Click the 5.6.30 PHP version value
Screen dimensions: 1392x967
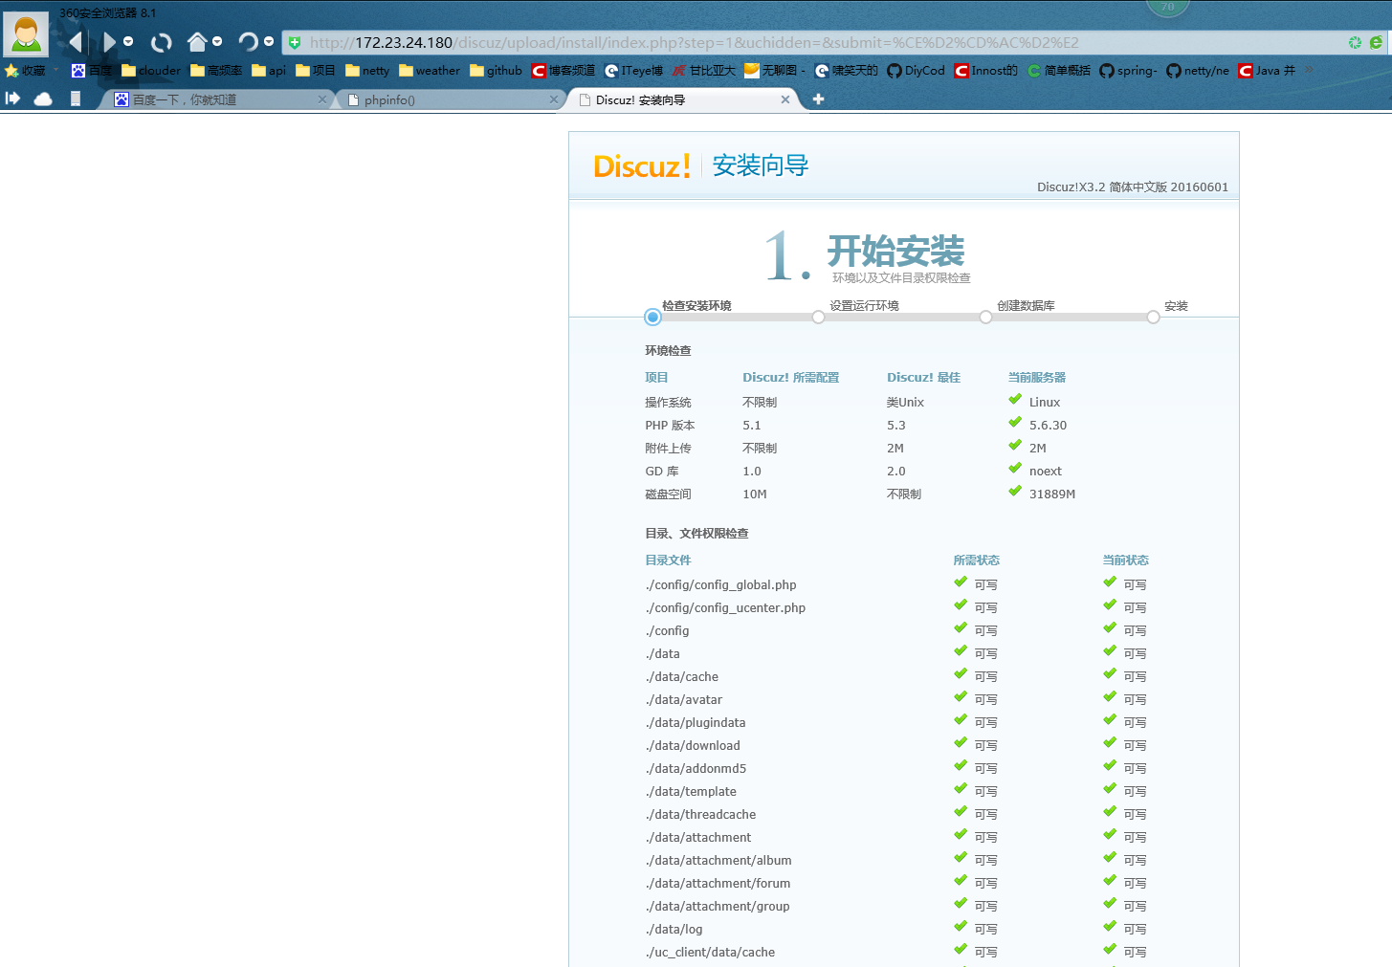(x=1048, y=425)
